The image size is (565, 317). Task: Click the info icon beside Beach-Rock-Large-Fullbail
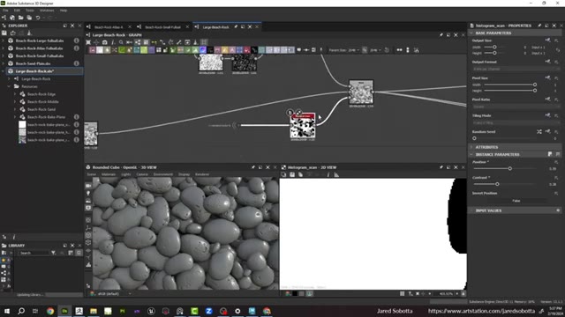pos(77,41)
